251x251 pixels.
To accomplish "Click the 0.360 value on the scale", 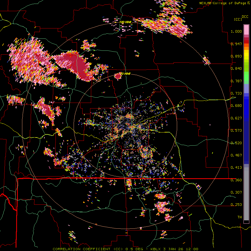I will 236,180.
